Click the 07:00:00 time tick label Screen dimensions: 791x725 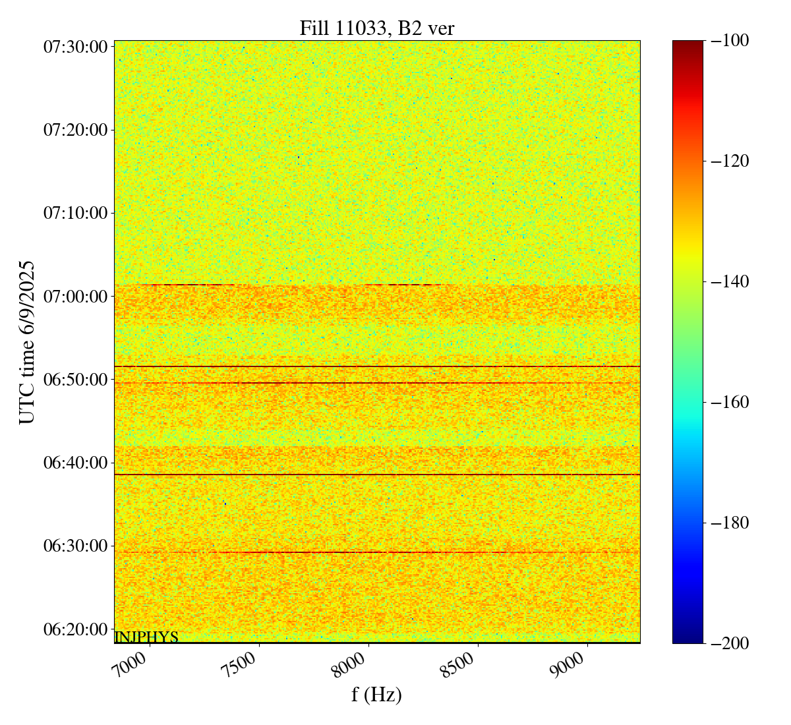click(x=75, y=296)
